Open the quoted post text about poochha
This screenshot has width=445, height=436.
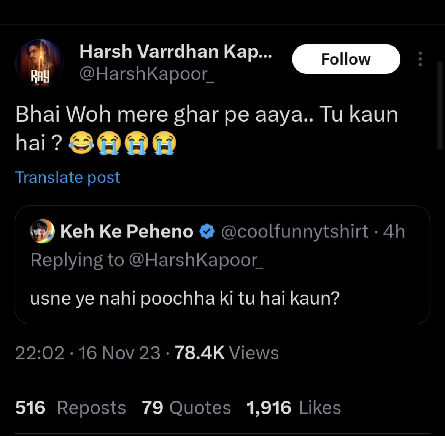click(184, 299)
